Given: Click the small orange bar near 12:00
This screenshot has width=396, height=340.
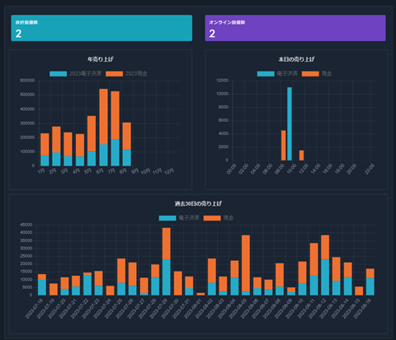Looking at the screenshot, I should pyautogui.click(x=301, y=156).
